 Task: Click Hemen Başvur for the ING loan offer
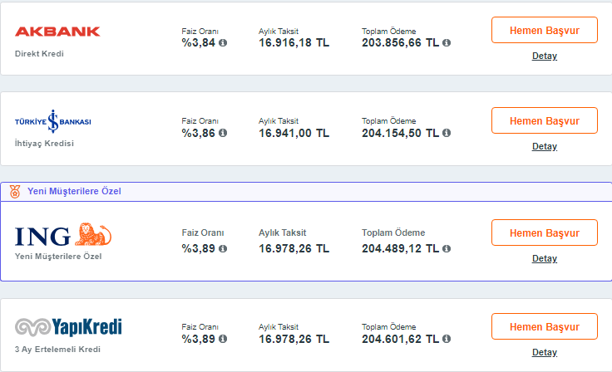pos(545,232)
